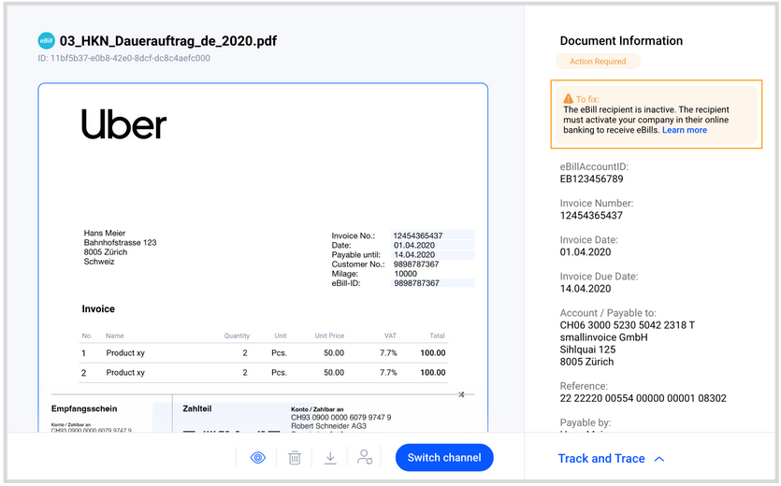781x486 pixels.
Task: Select IBAN CH06 3000 5230 5042 2318 T
Action: 627,325
